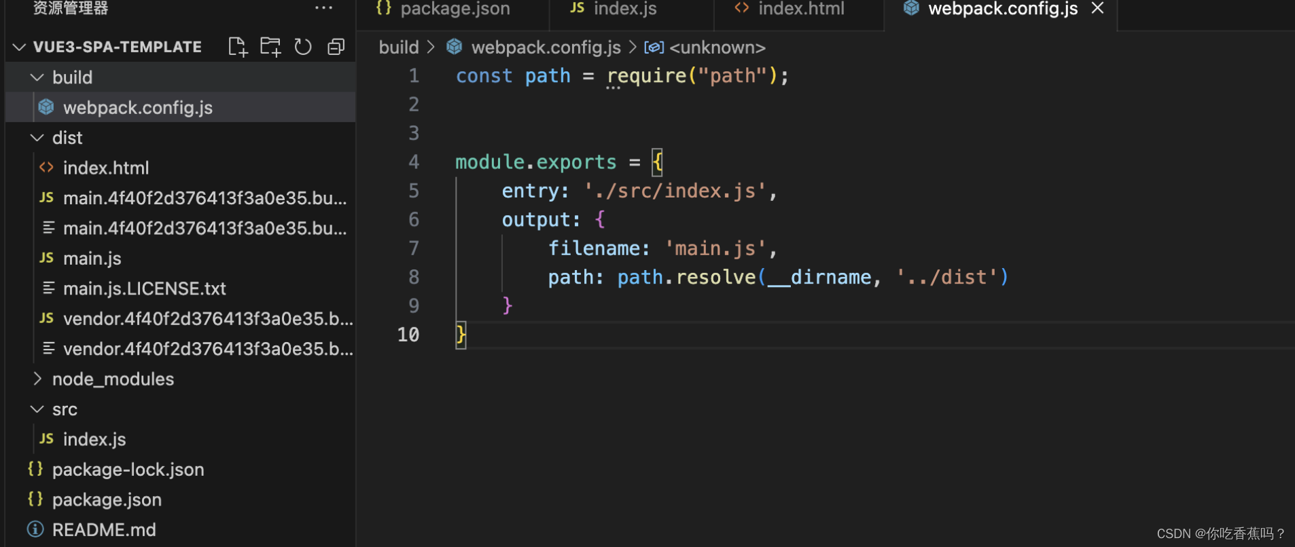The width and height of the screenshot is (1295, 547).
Task: Collapse the VUE3-SPA-TEMPLATE root chevron
Action: coord(19,47)
